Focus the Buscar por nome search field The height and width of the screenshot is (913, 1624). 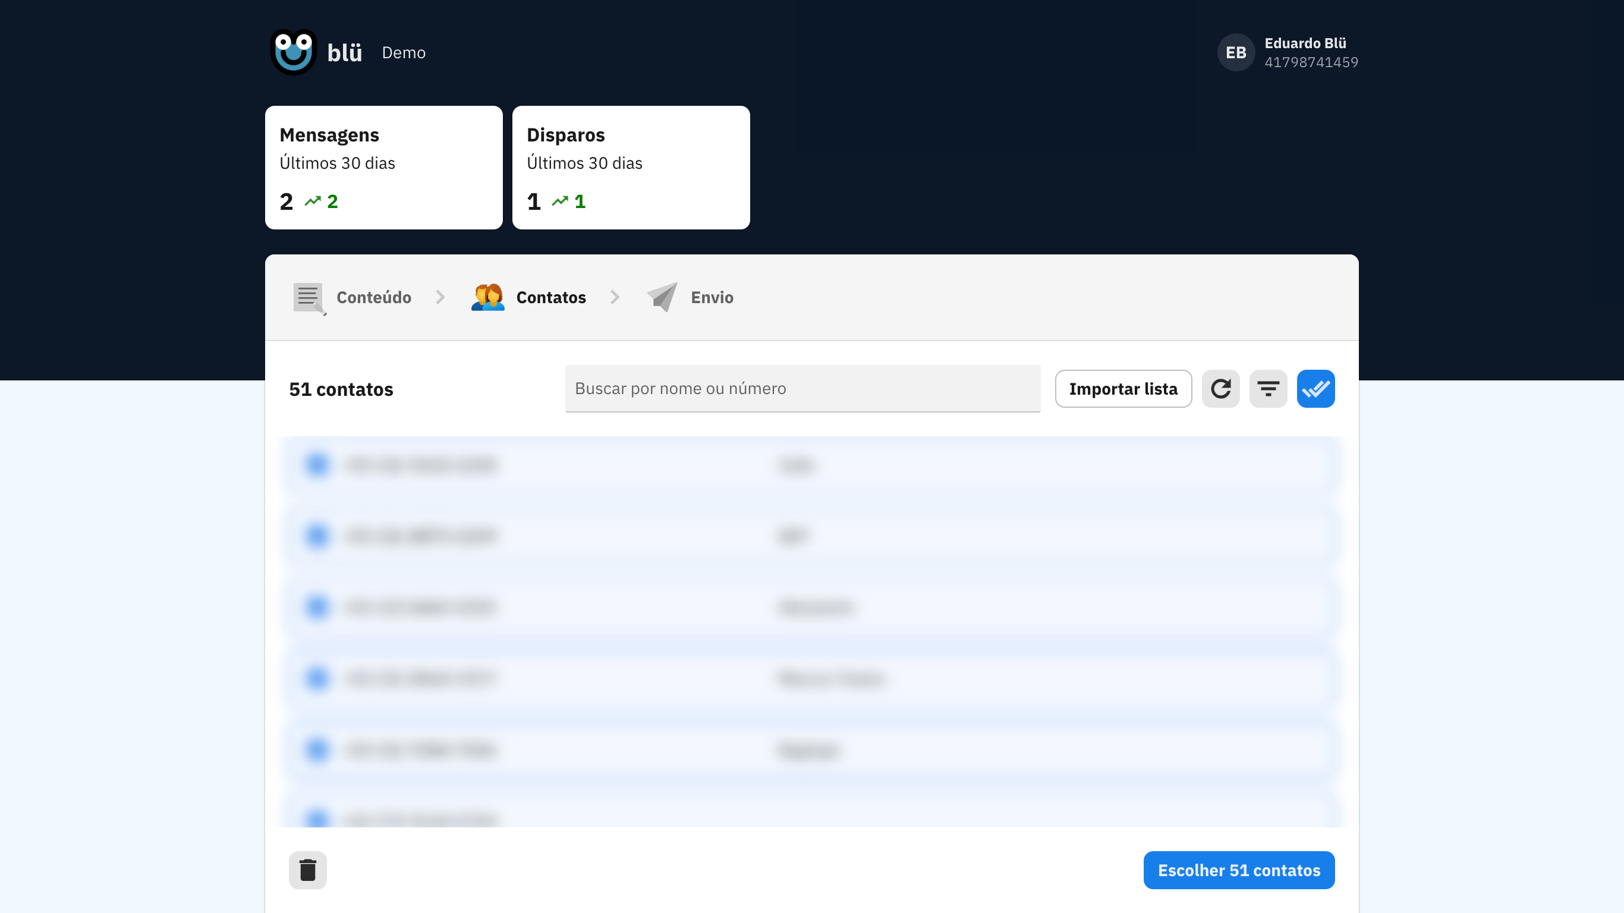pyautogui.click(x=802, y=388)
